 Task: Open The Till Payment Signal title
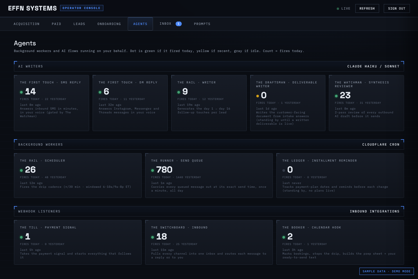(48, 228)
